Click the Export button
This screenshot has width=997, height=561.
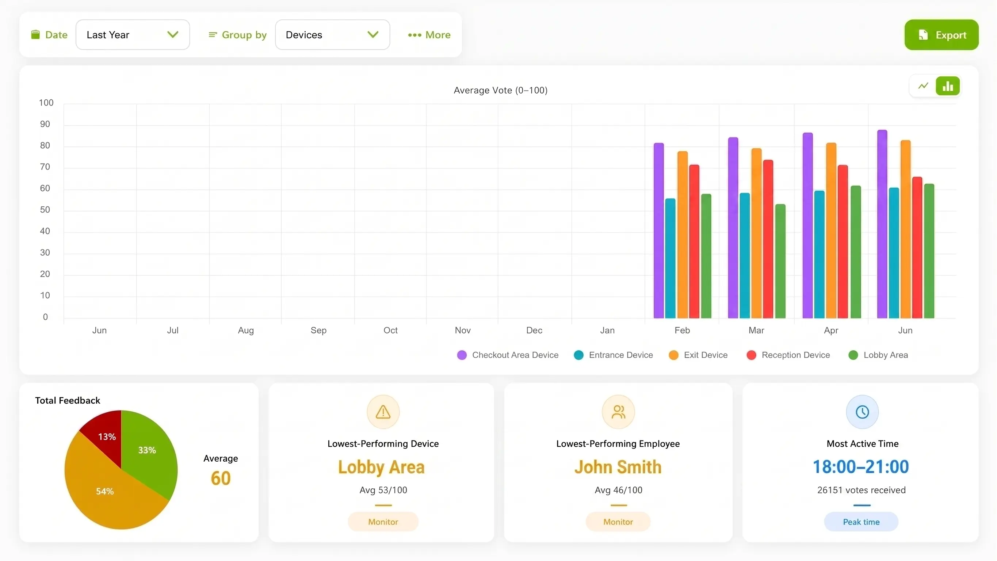[941, 35]
